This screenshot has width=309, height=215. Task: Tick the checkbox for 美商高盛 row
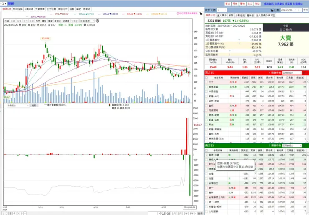[206, 87]
